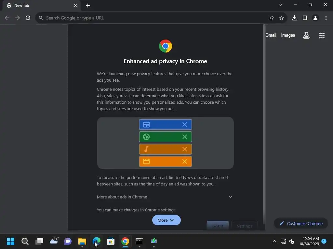Click the forward navigation arrow
Screen dimensions: 333x249
18,18
